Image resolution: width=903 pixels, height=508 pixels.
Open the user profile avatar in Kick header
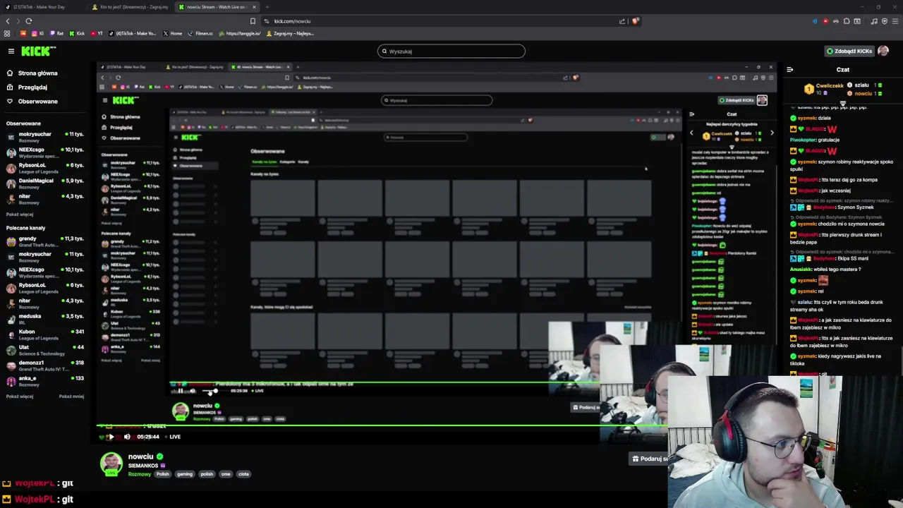[883, 51]
